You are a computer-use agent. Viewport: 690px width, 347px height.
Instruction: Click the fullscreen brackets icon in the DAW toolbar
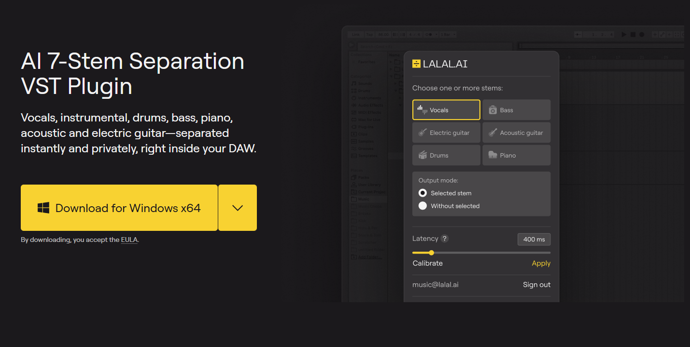pyautogui.click(x=676, y=35)
